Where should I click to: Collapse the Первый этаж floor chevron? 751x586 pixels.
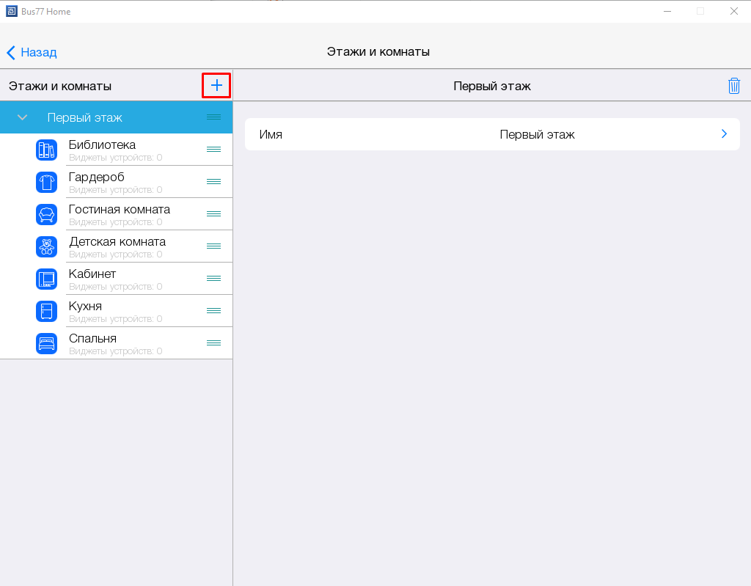22,117
